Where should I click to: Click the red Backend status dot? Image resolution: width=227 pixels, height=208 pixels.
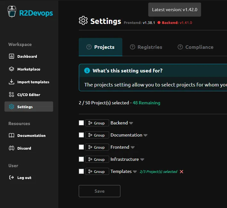159,23
